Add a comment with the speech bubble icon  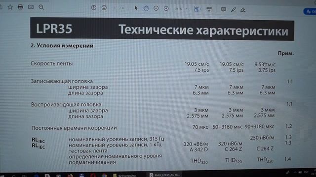click(x=223, y=9)
